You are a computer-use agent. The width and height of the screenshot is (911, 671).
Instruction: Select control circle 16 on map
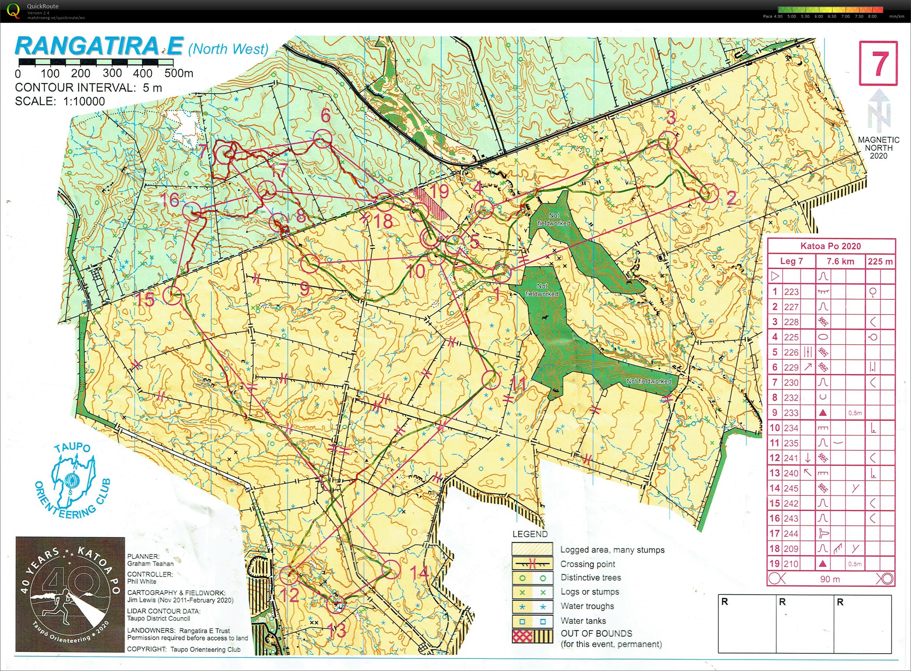(x=192, y=212)
